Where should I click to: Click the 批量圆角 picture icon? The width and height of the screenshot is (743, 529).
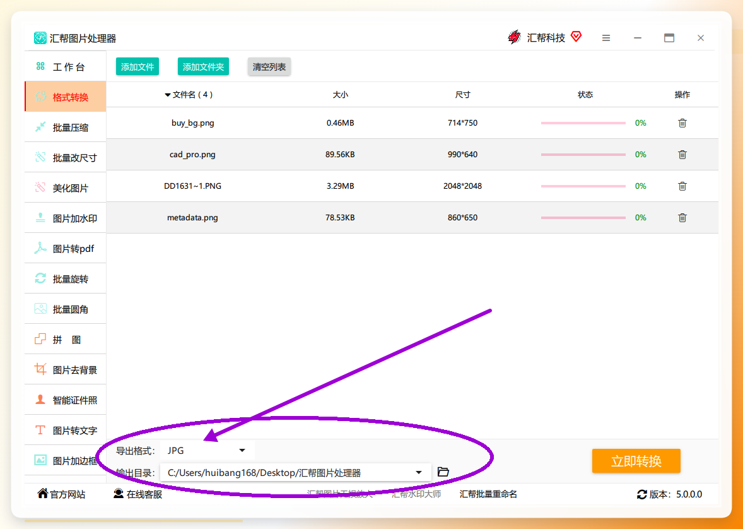pyautogui.click(x=40, y=309)
